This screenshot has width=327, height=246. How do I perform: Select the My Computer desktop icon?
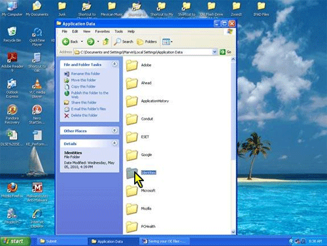pos(12,9)
